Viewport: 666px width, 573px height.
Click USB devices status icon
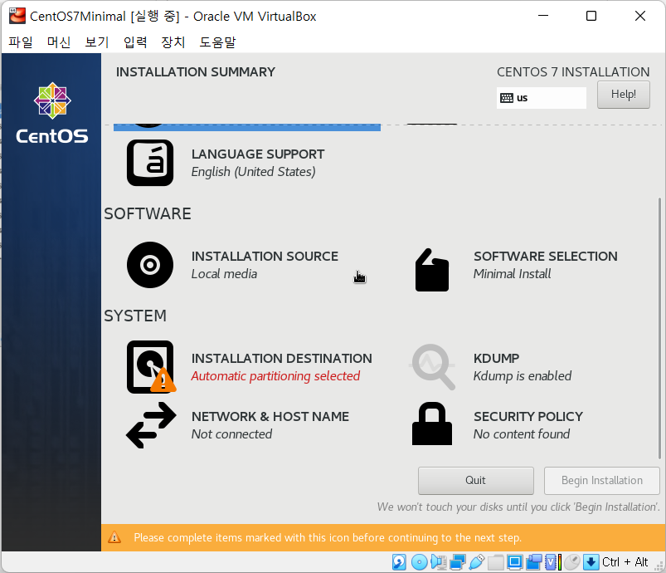click(x=477, y=562)
